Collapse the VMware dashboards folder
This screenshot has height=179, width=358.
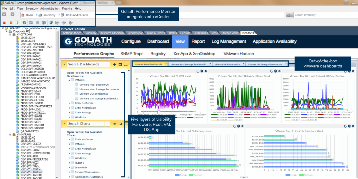(69, 80)
